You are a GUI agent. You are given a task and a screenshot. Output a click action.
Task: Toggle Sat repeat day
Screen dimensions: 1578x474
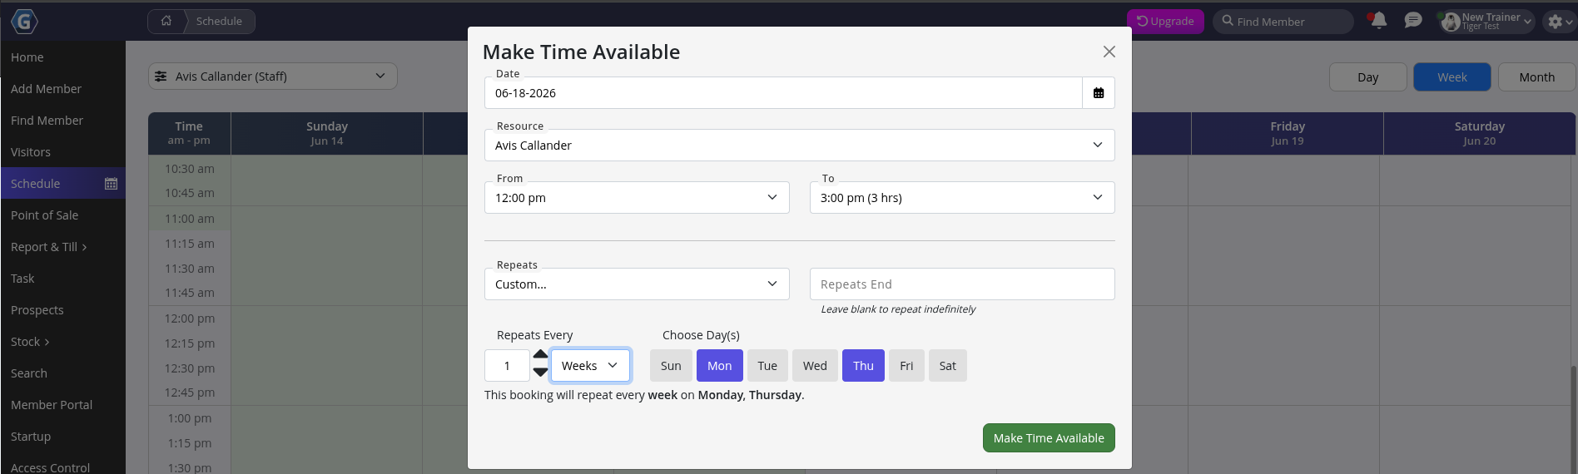[x=948, y=366]
